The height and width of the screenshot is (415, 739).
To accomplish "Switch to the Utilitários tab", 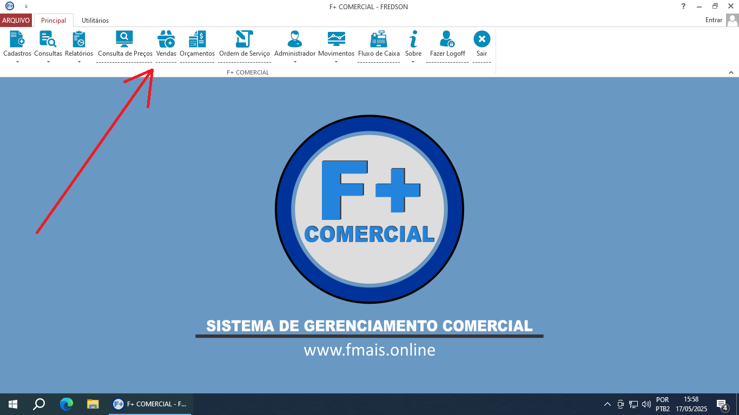I will point(95,20).
